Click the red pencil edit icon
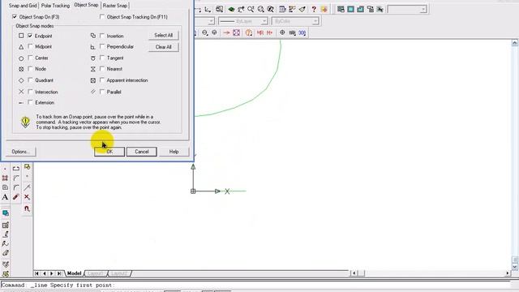Image resolution: width=519 pixels, height=292 pixels. click(x=16, y=197)
